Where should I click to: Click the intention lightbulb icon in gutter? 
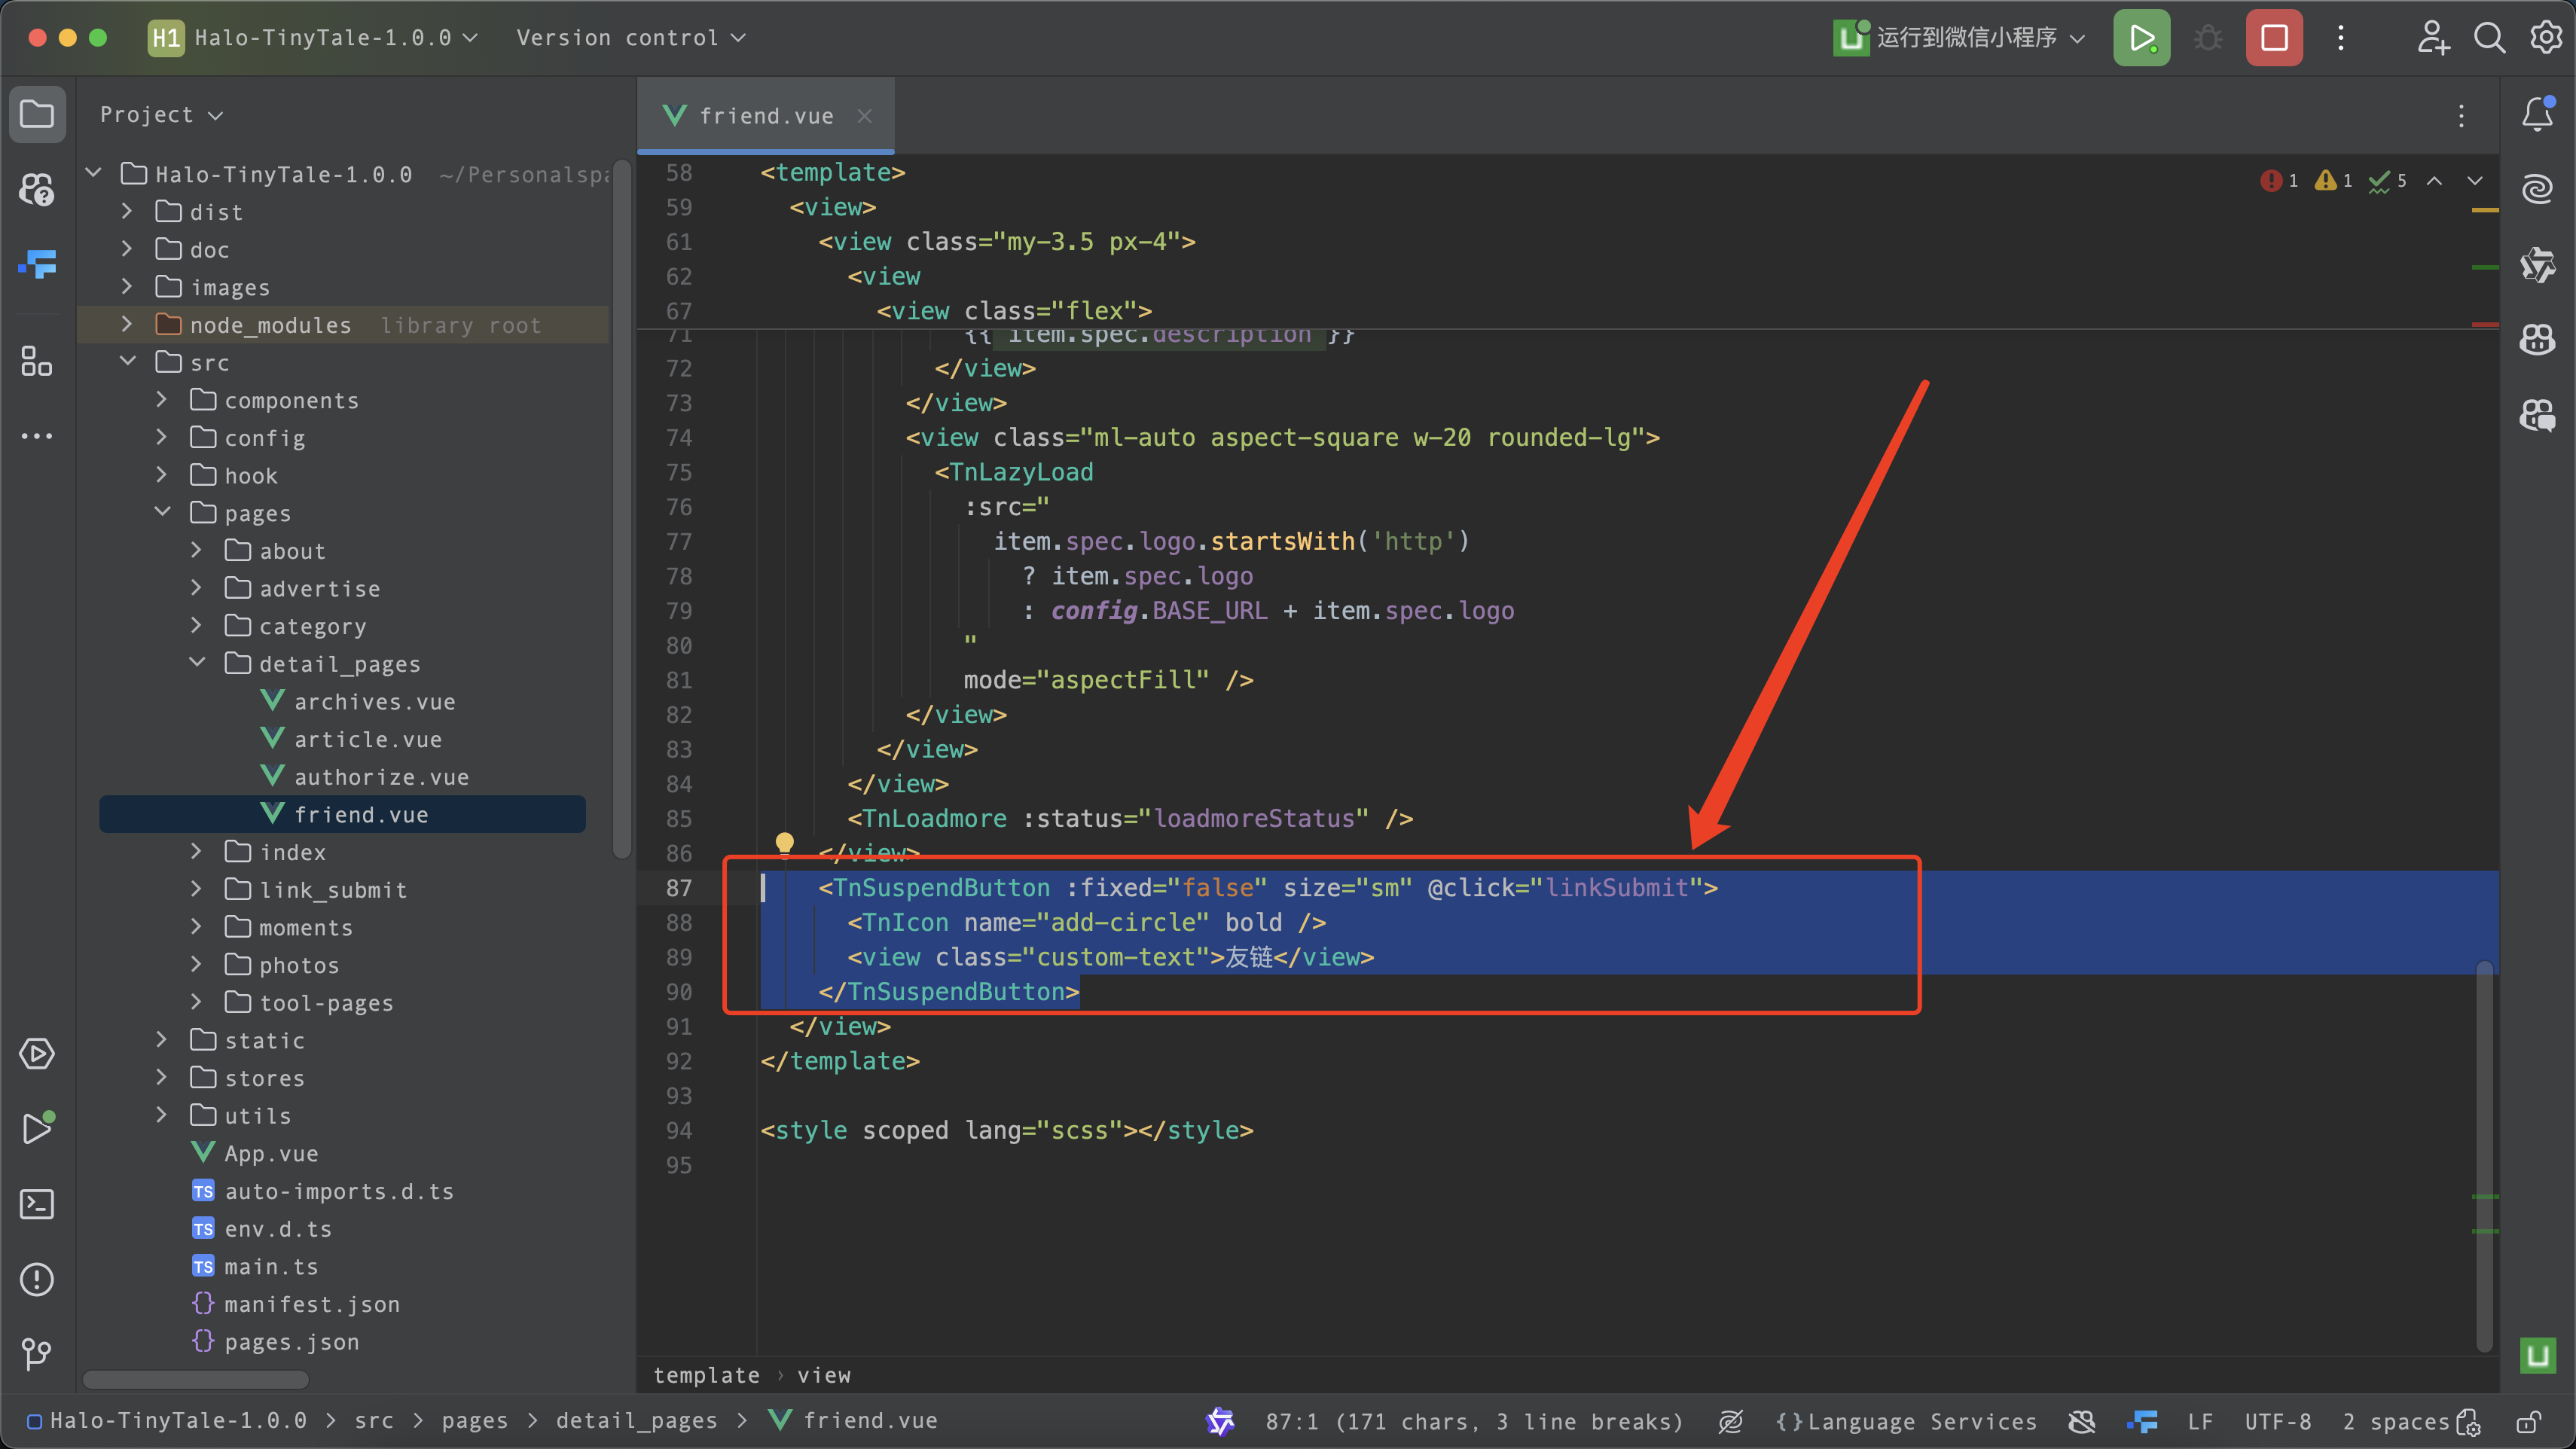point(785,843)
